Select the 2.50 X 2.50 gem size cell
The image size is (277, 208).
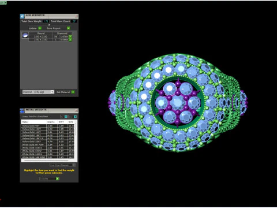[40, 40]
